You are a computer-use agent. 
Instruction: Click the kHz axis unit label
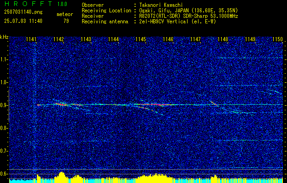coord(4,37)
